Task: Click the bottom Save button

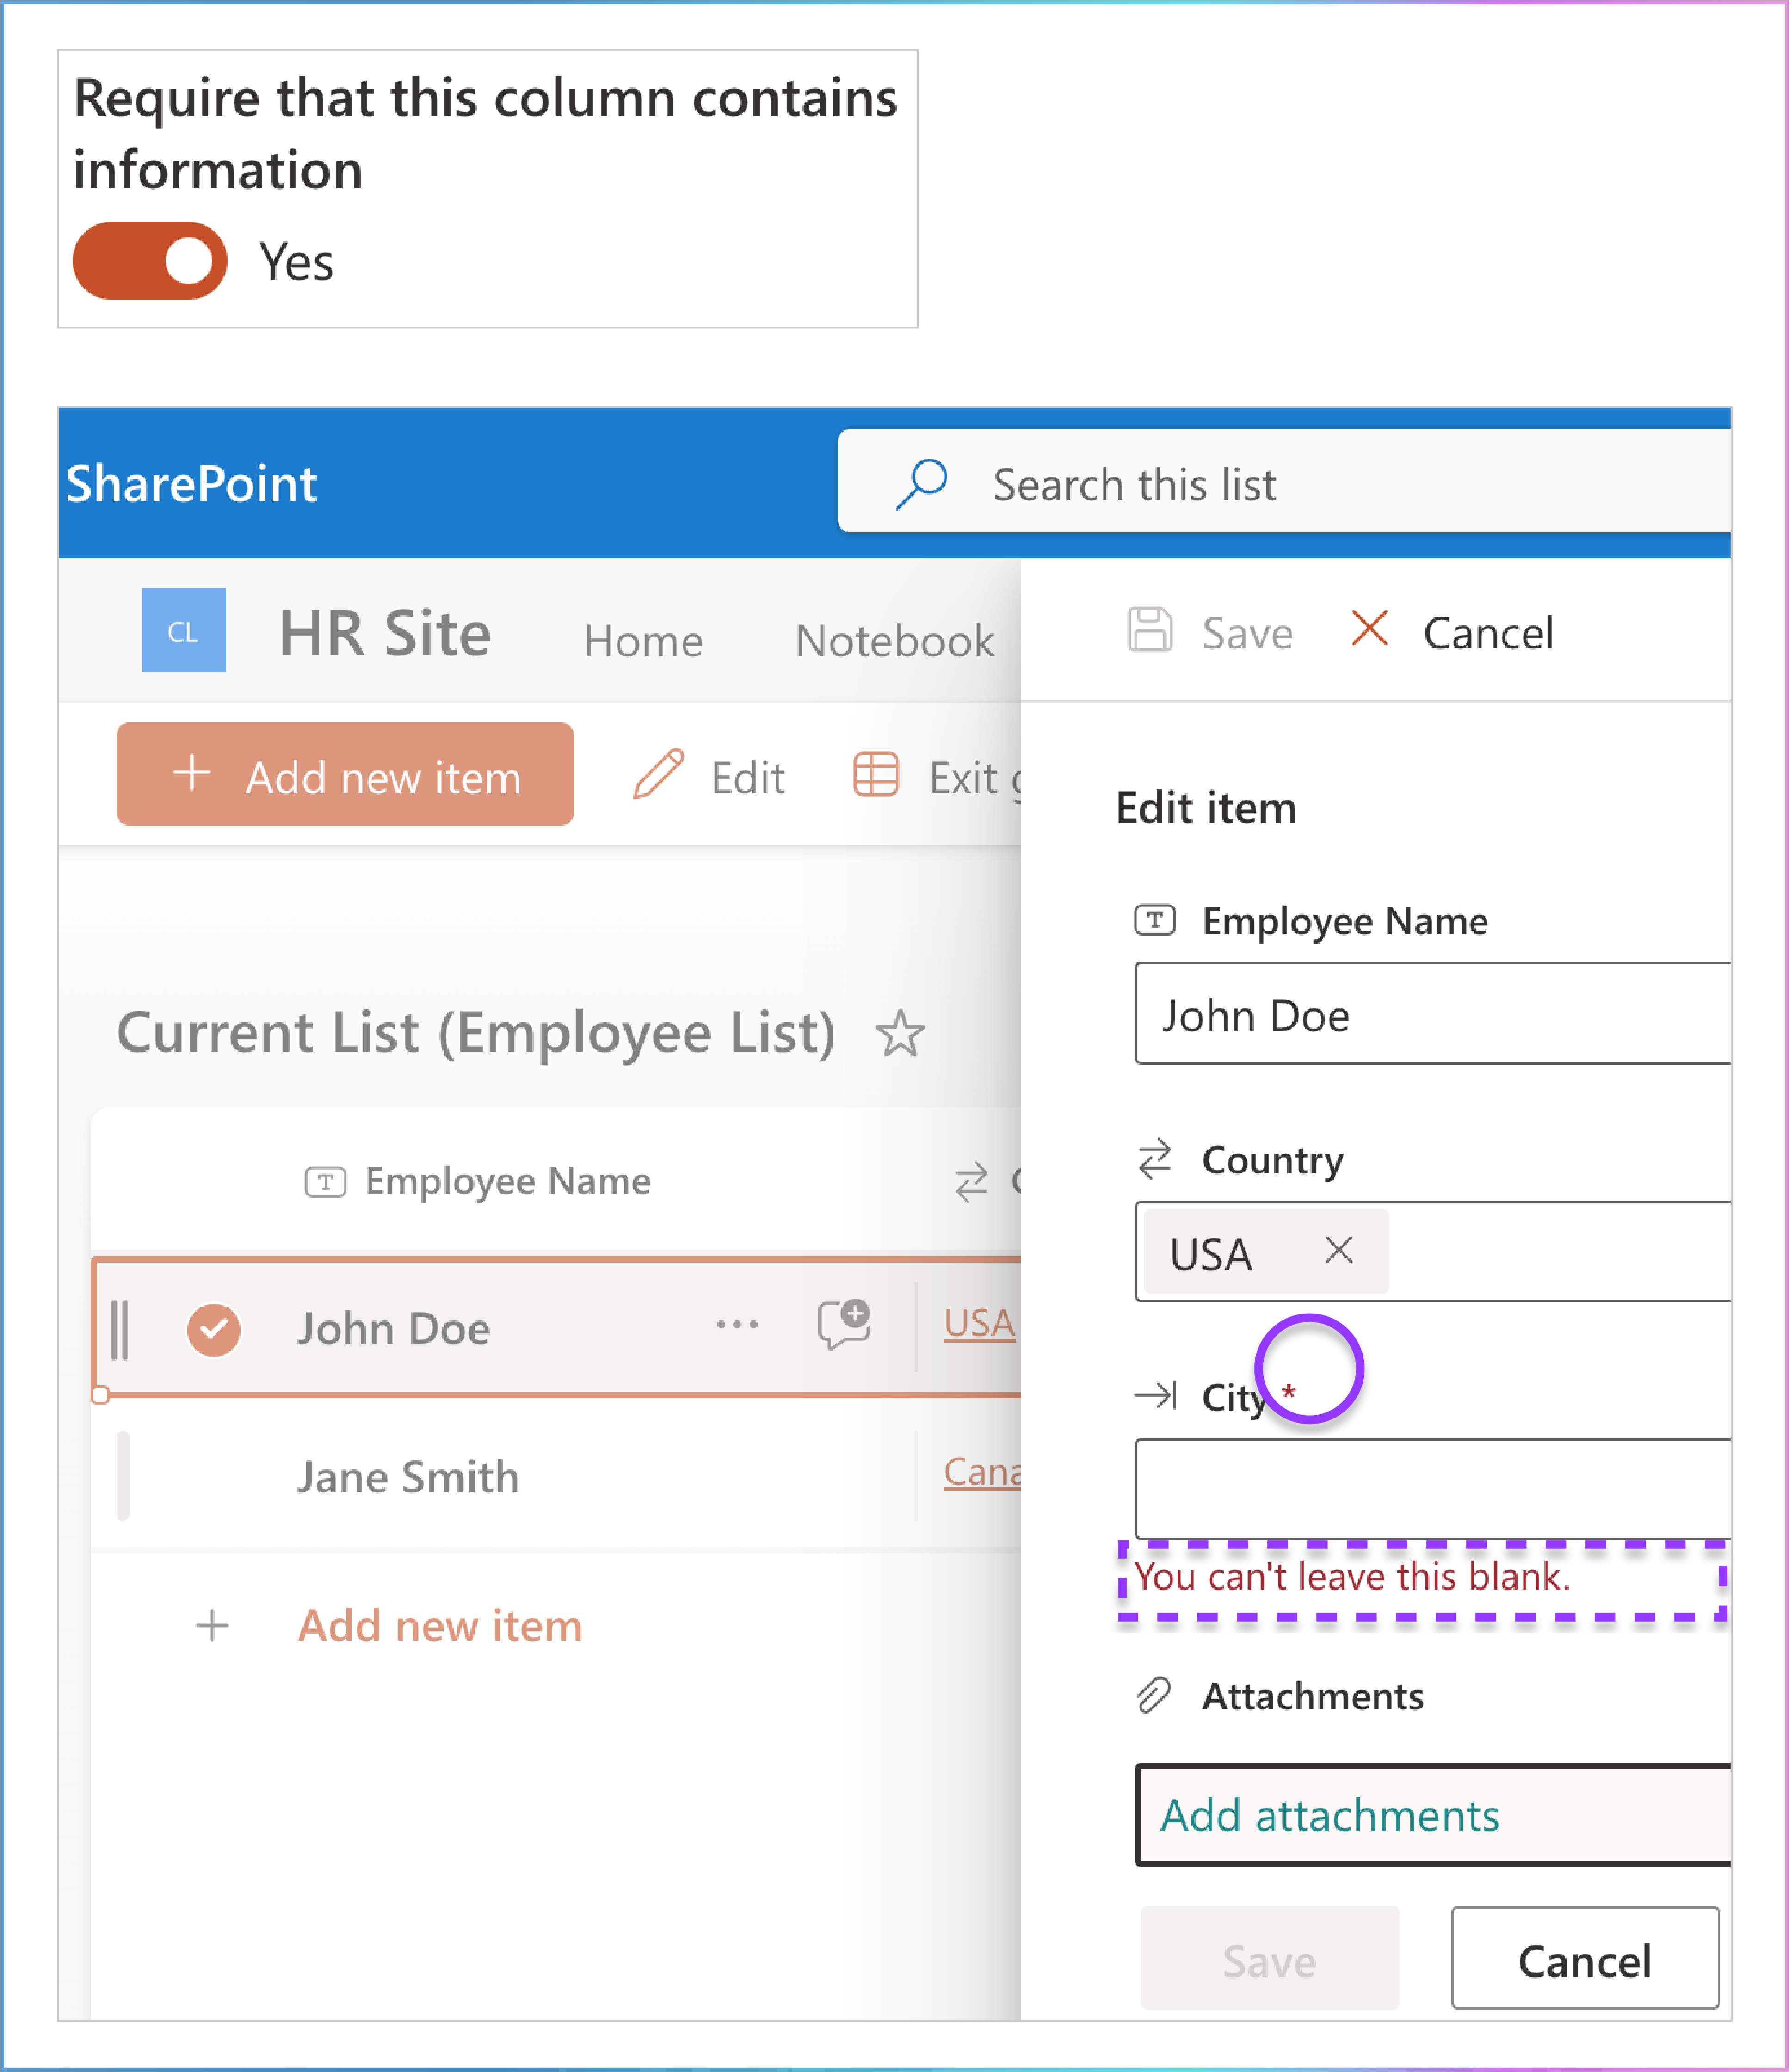Action: tap(1270, 1958)
